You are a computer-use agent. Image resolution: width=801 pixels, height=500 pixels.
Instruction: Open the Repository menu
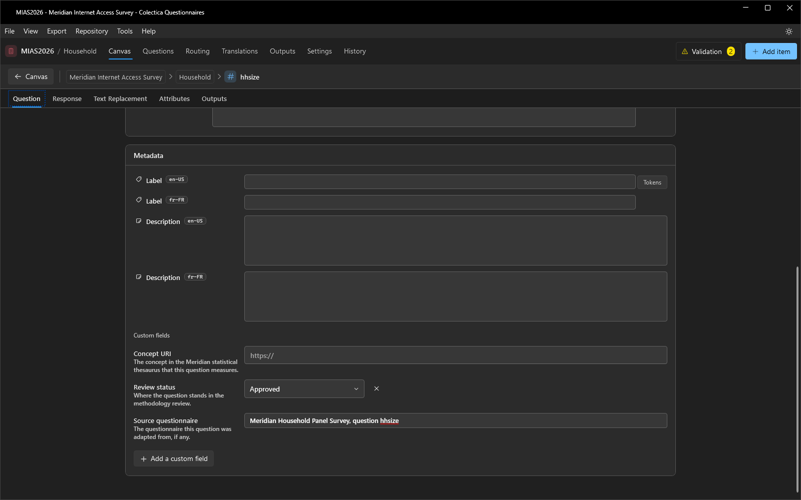(92, 31)
